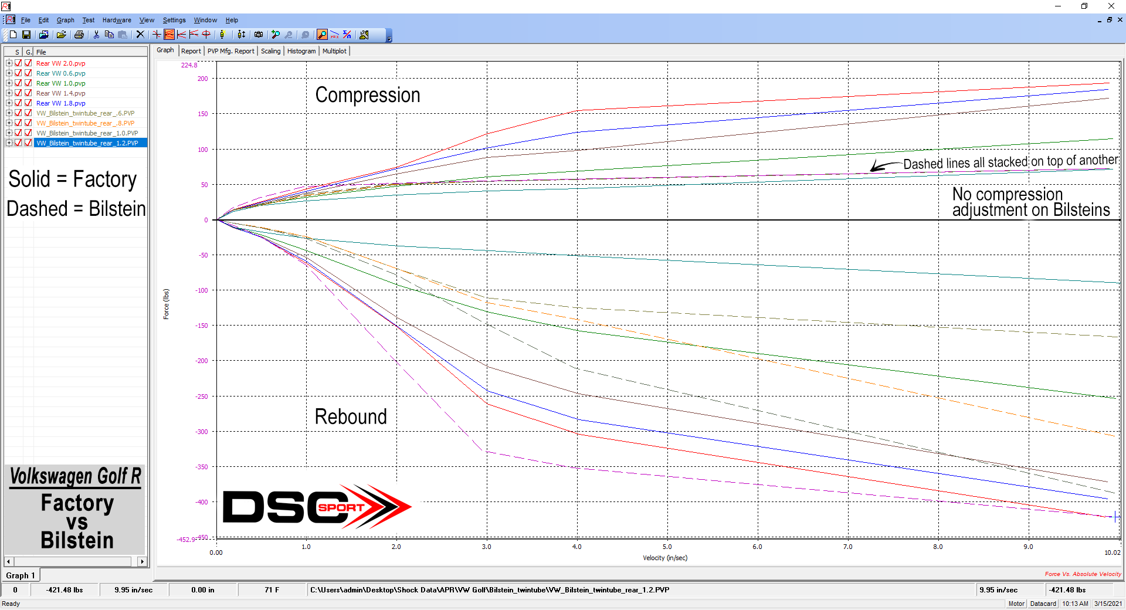Open the Hardware menu
The height and width of the screenshot is (610, 1126).
pyautogui.click(x=117, y=20)
